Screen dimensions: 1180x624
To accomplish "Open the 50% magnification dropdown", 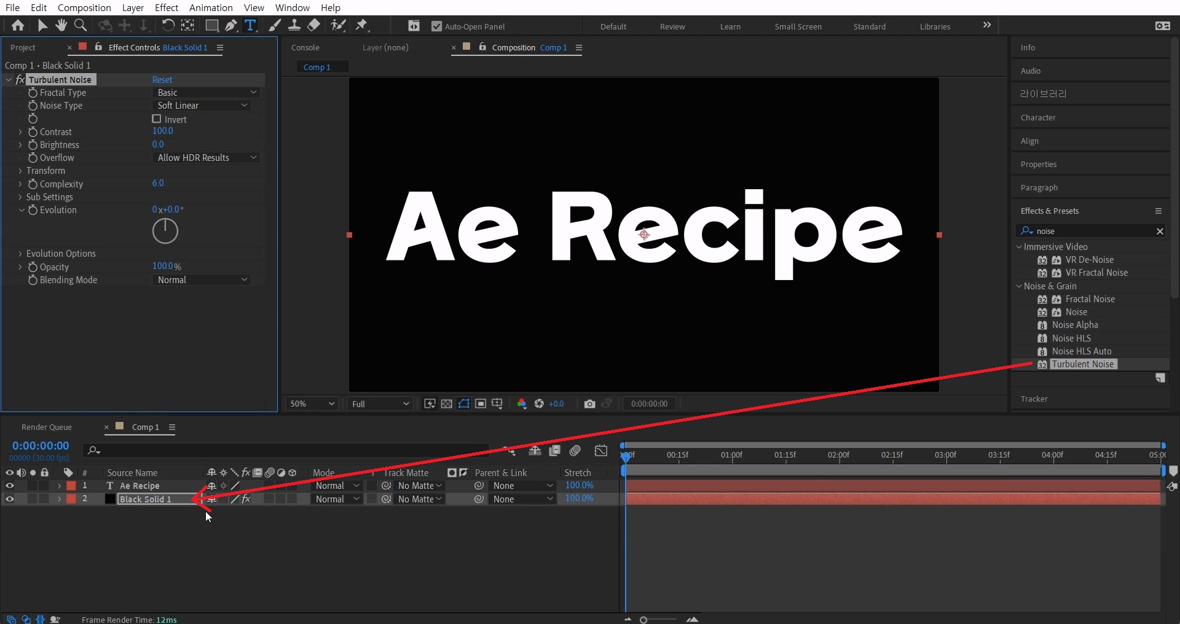I will pos(313,404).
